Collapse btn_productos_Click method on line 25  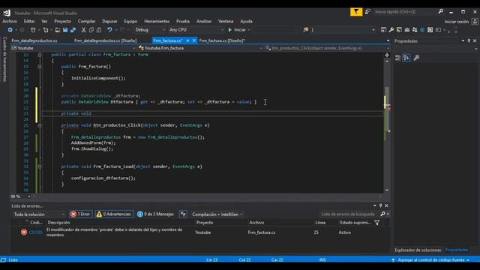(40, 125)
